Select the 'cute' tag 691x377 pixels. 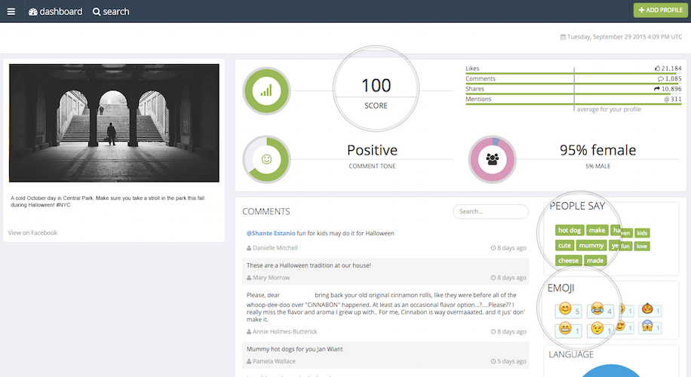(564, 245)
